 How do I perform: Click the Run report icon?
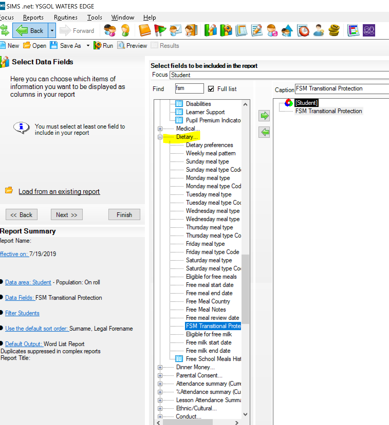click(x=98, y=46)
